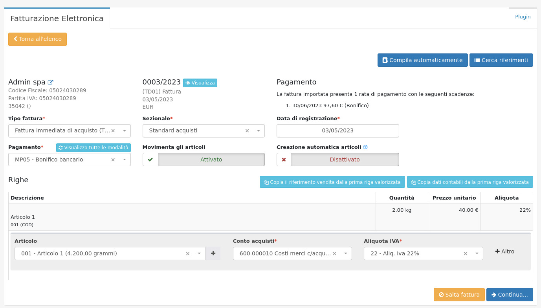This screenshot has width=541, height=308.
Task: Click the Data di registrazione field
Action: click(x=337, y=131)
